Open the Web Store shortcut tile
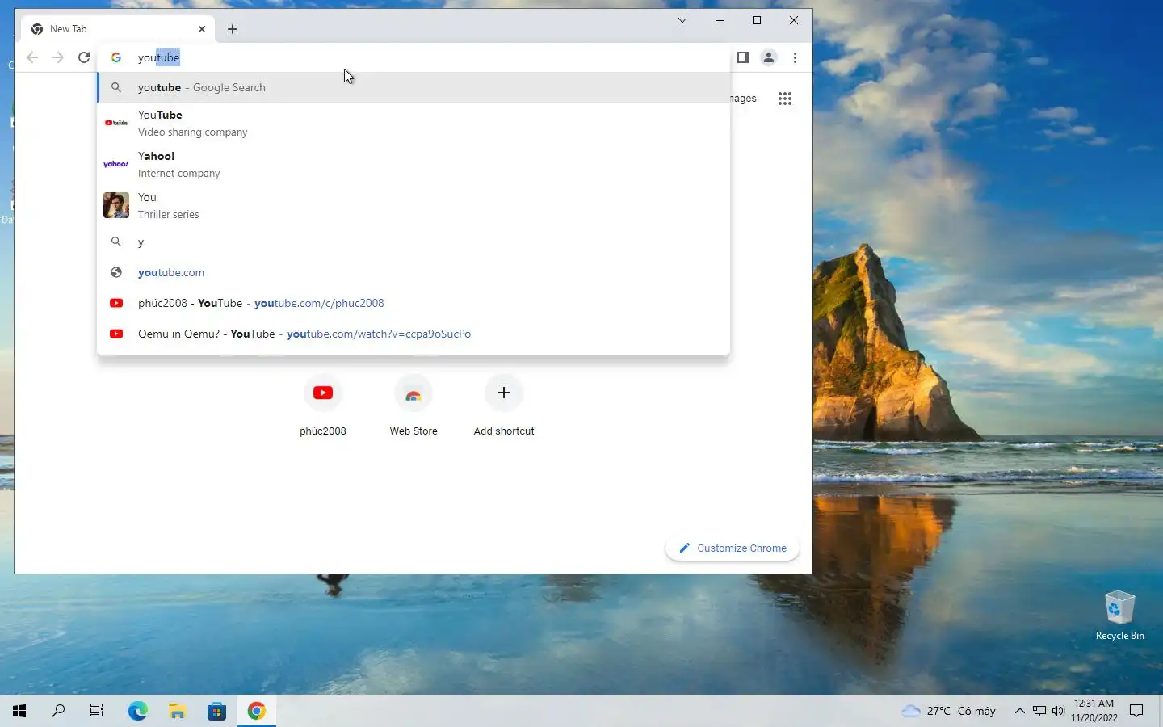This screenshot has height=727, width=1163. pos(414,406)
